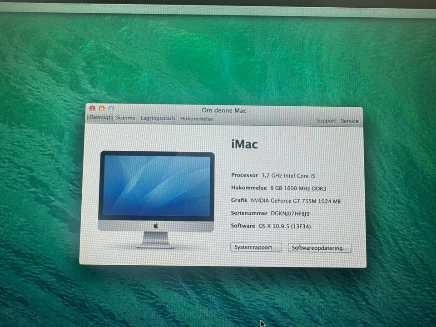Click the Softwareopdatering… button
This screenshot has height=327, width=436.
320,248
